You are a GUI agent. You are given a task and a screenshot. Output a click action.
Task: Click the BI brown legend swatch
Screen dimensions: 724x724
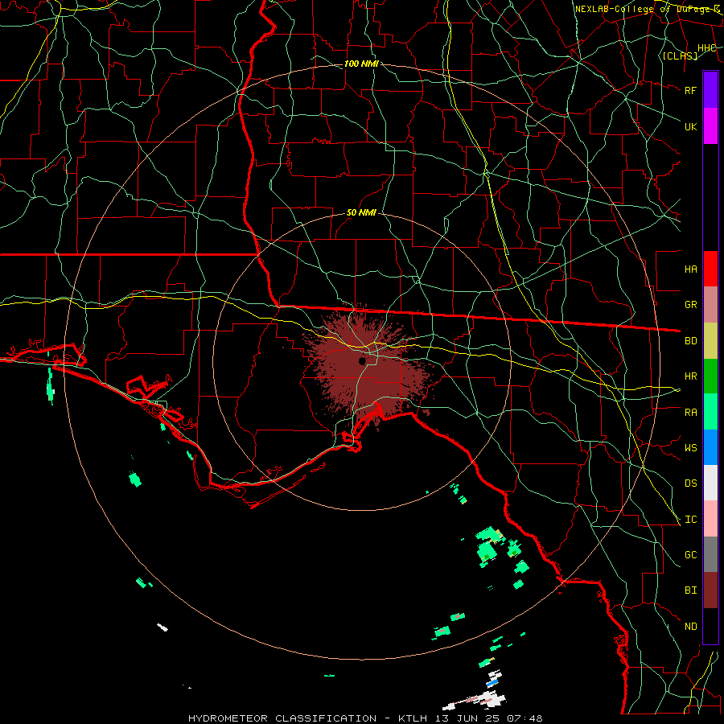[710, 590]
